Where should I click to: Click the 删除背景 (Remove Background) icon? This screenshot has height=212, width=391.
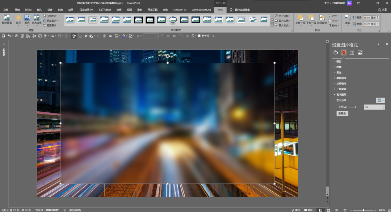7,18
